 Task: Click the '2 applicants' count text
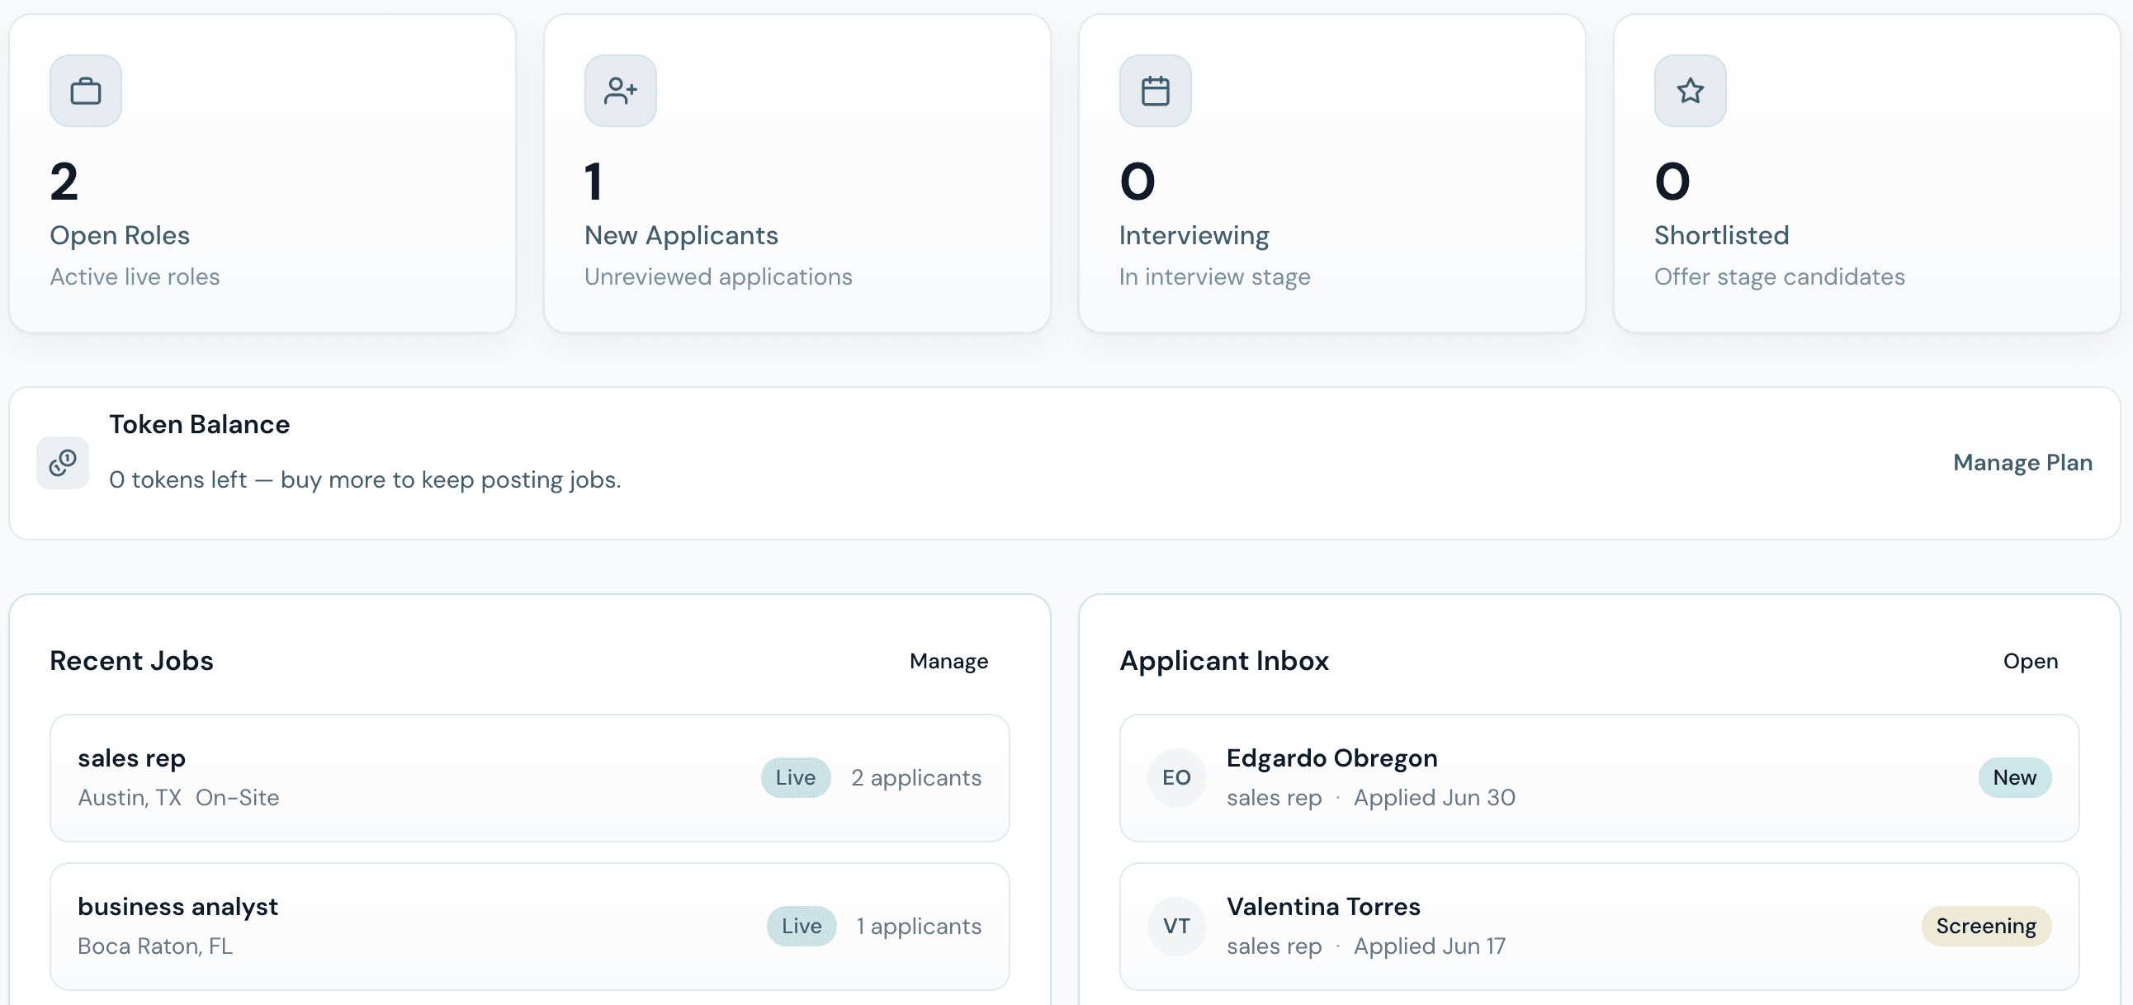click(x=915, y=777)
